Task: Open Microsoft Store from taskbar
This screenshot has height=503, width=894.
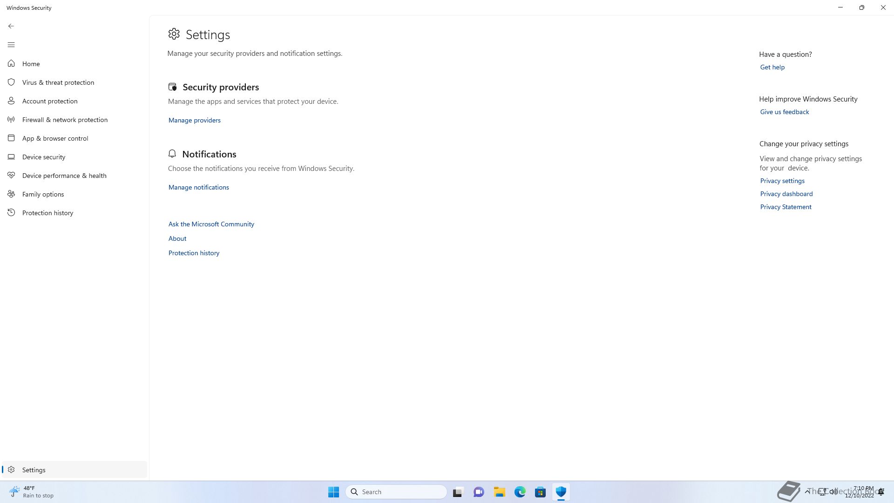Action: (x=540, y=492)
